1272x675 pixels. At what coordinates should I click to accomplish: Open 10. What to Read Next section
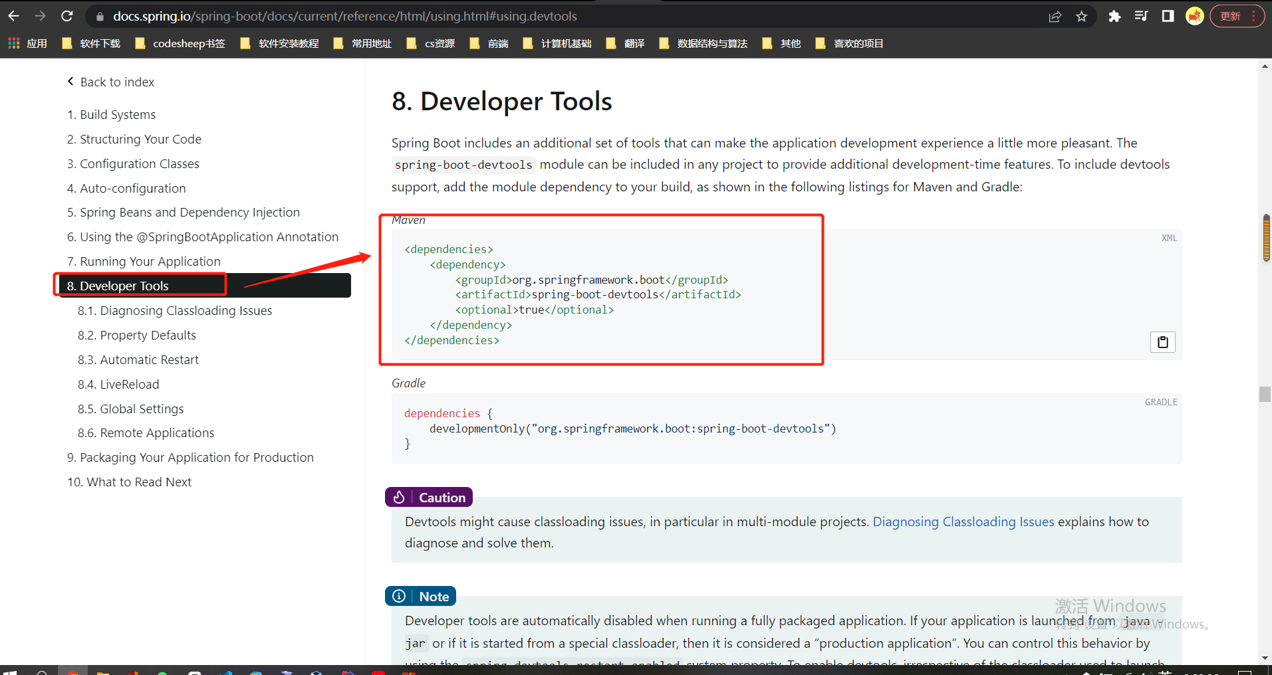pos(129,482)
